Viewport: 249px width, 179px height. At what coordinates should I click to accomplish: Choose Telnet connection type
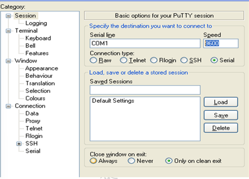click(123, 60)
